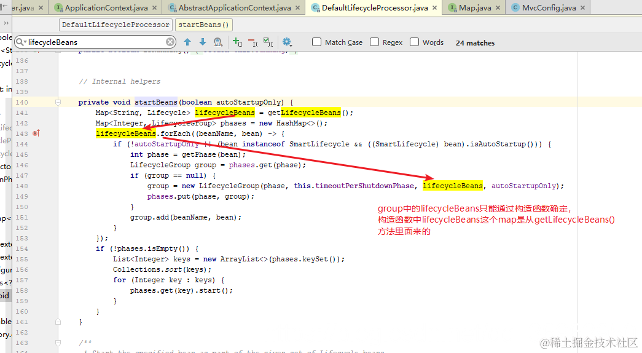The height and width of the screenshot is (353, 642).
Task: Click line number 154 in gutter
Action: pos(22,248)
